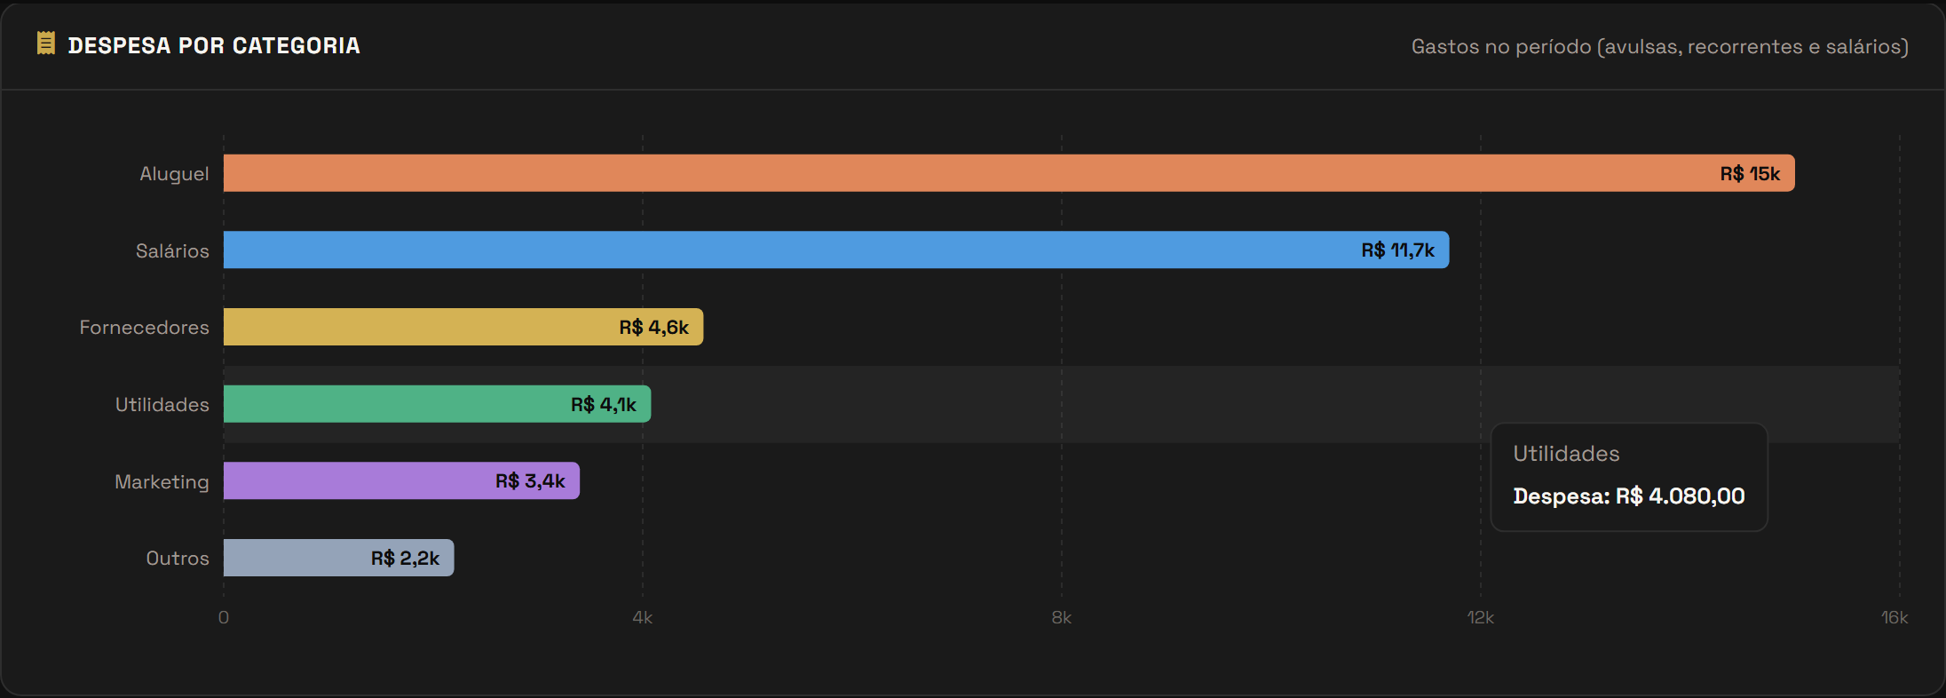
Task: Select the blue Salários bar
Action: click(x=836, y=250)
